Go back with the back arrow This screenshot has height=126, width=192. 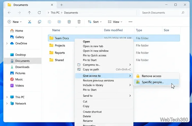[9, 13]
